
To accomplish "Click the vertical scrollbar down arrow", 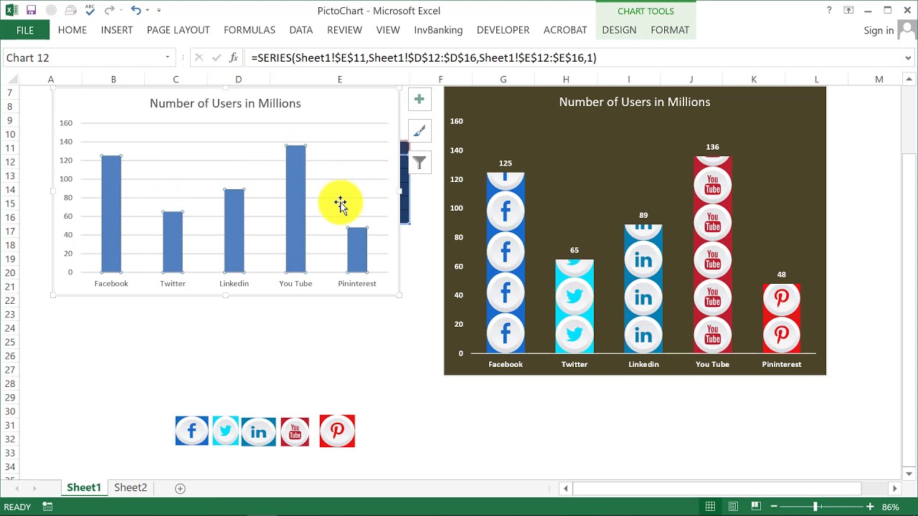I will [x=909, y=474].
